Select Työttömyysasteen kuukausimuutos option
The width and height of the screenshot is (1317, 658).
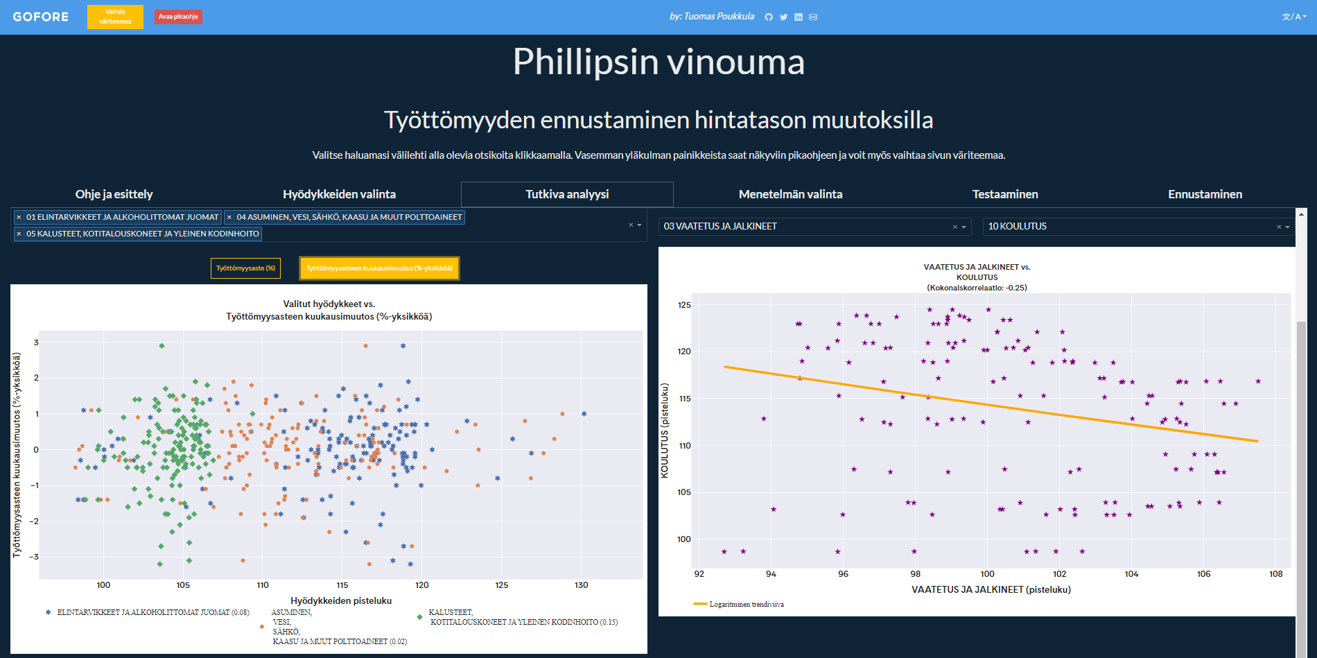(379, 268)
